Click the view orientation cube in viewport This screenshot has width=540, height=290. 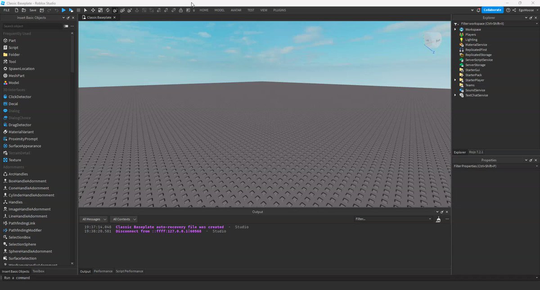(432, 40)
